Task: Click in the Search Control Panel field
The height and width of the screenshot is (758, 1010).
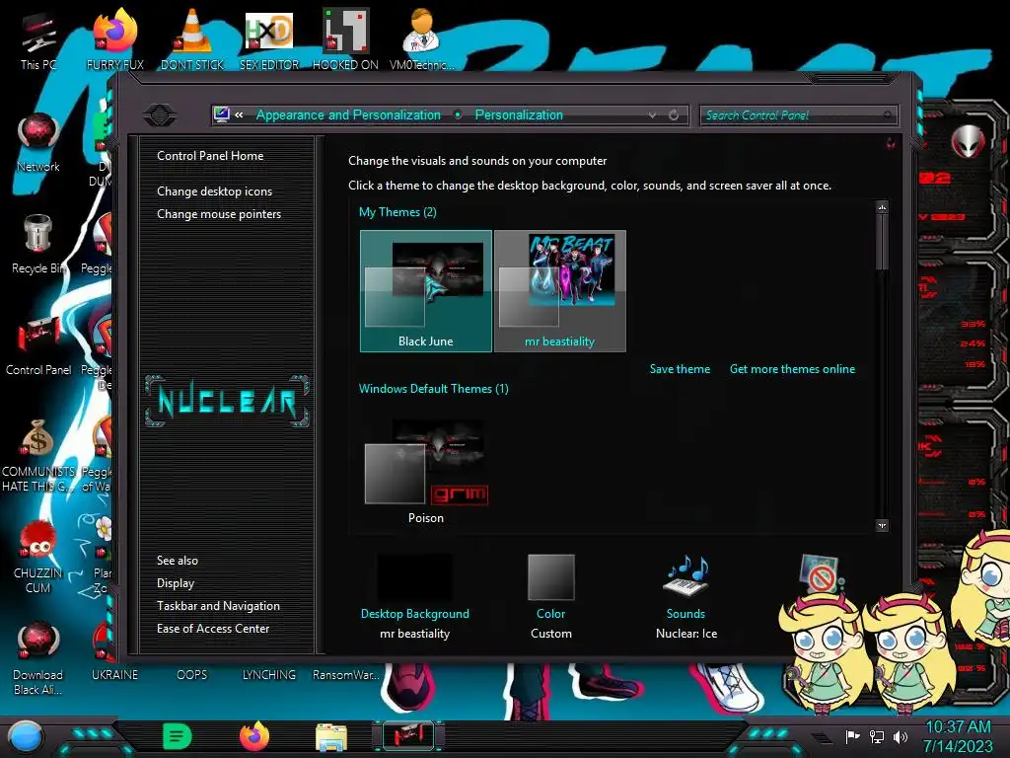Action: 798,115
